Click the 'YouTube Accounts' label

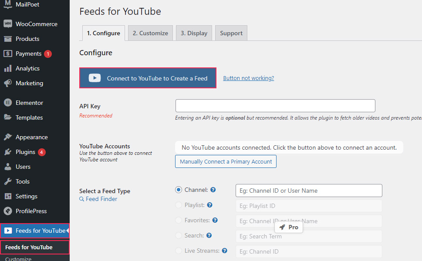105,146
